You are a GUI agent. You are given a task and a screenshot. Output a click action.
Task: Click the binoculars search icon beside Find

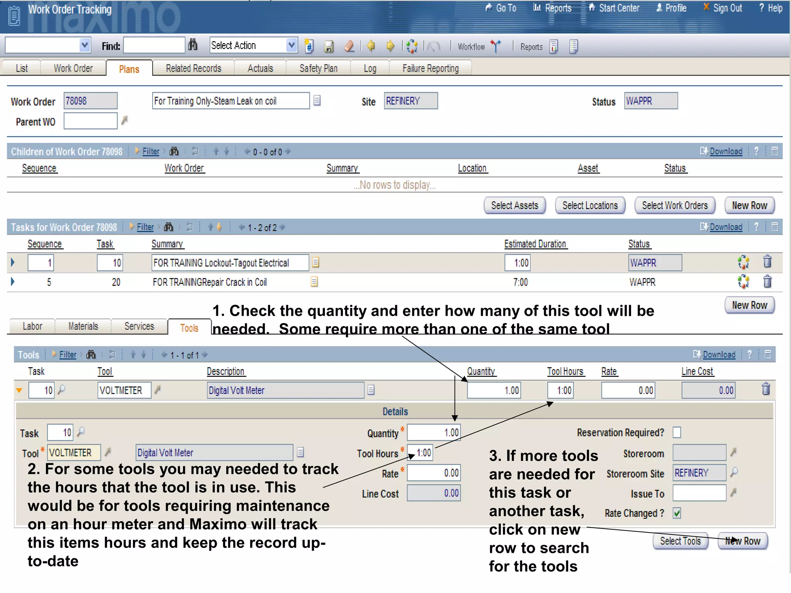[193, 46]
